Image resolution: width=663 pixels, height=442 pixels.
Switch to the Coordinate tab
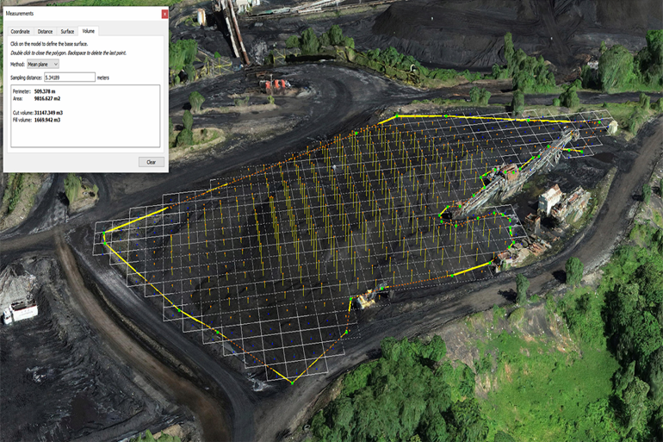20,31
